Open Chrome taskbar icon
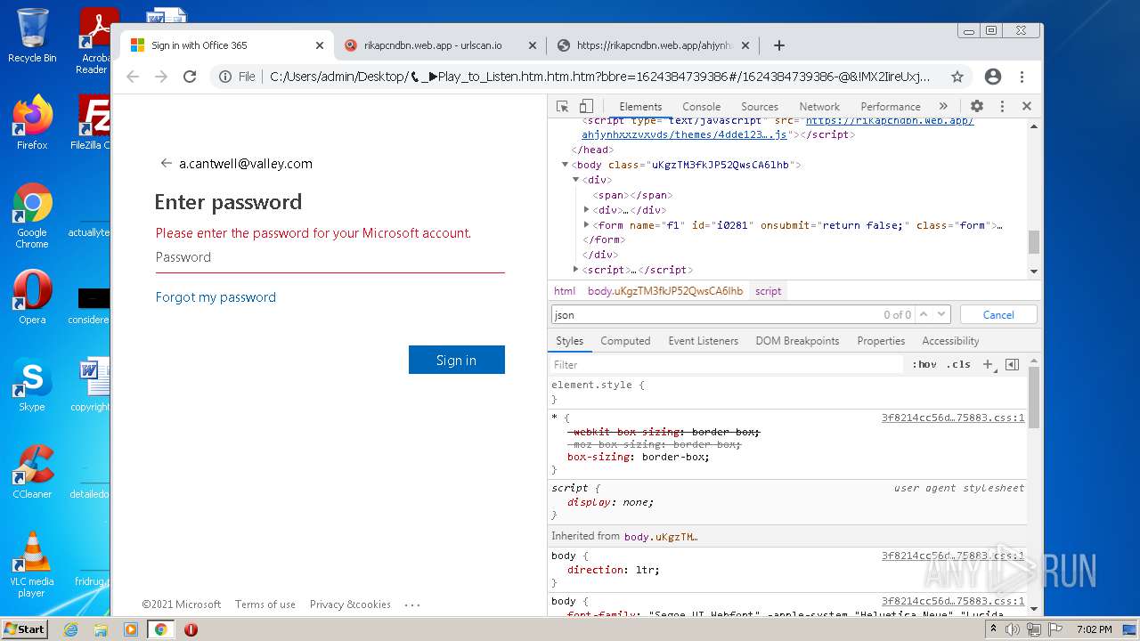This screenshot has height=641, width=1140. (x=160, y=629)
